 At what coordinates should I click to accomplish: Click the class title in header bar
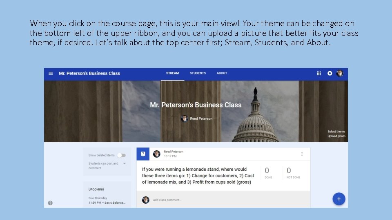tap(89, 73)
